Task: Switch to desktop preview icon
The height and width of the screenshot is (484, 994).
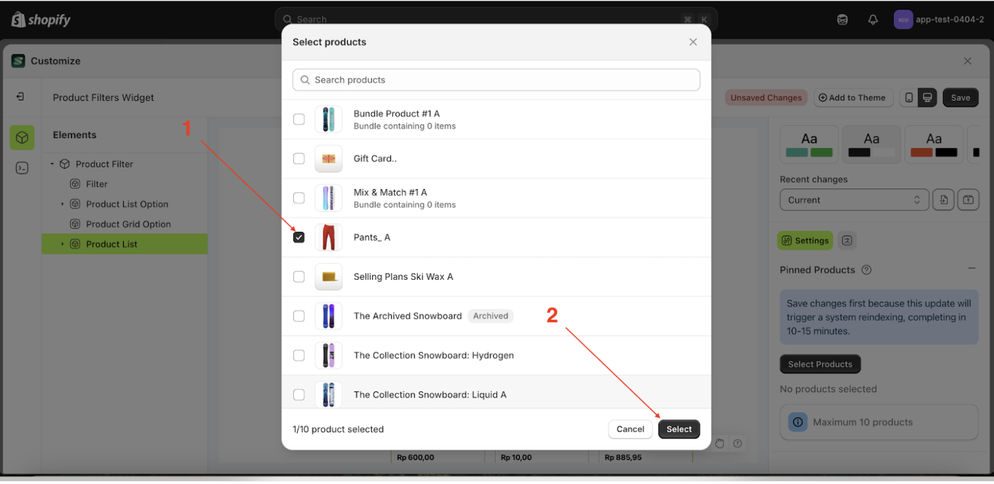Action: (x=928, y=98)
